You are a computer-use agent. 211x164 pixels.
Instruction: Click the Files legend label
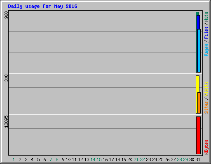tap(206, 32)
